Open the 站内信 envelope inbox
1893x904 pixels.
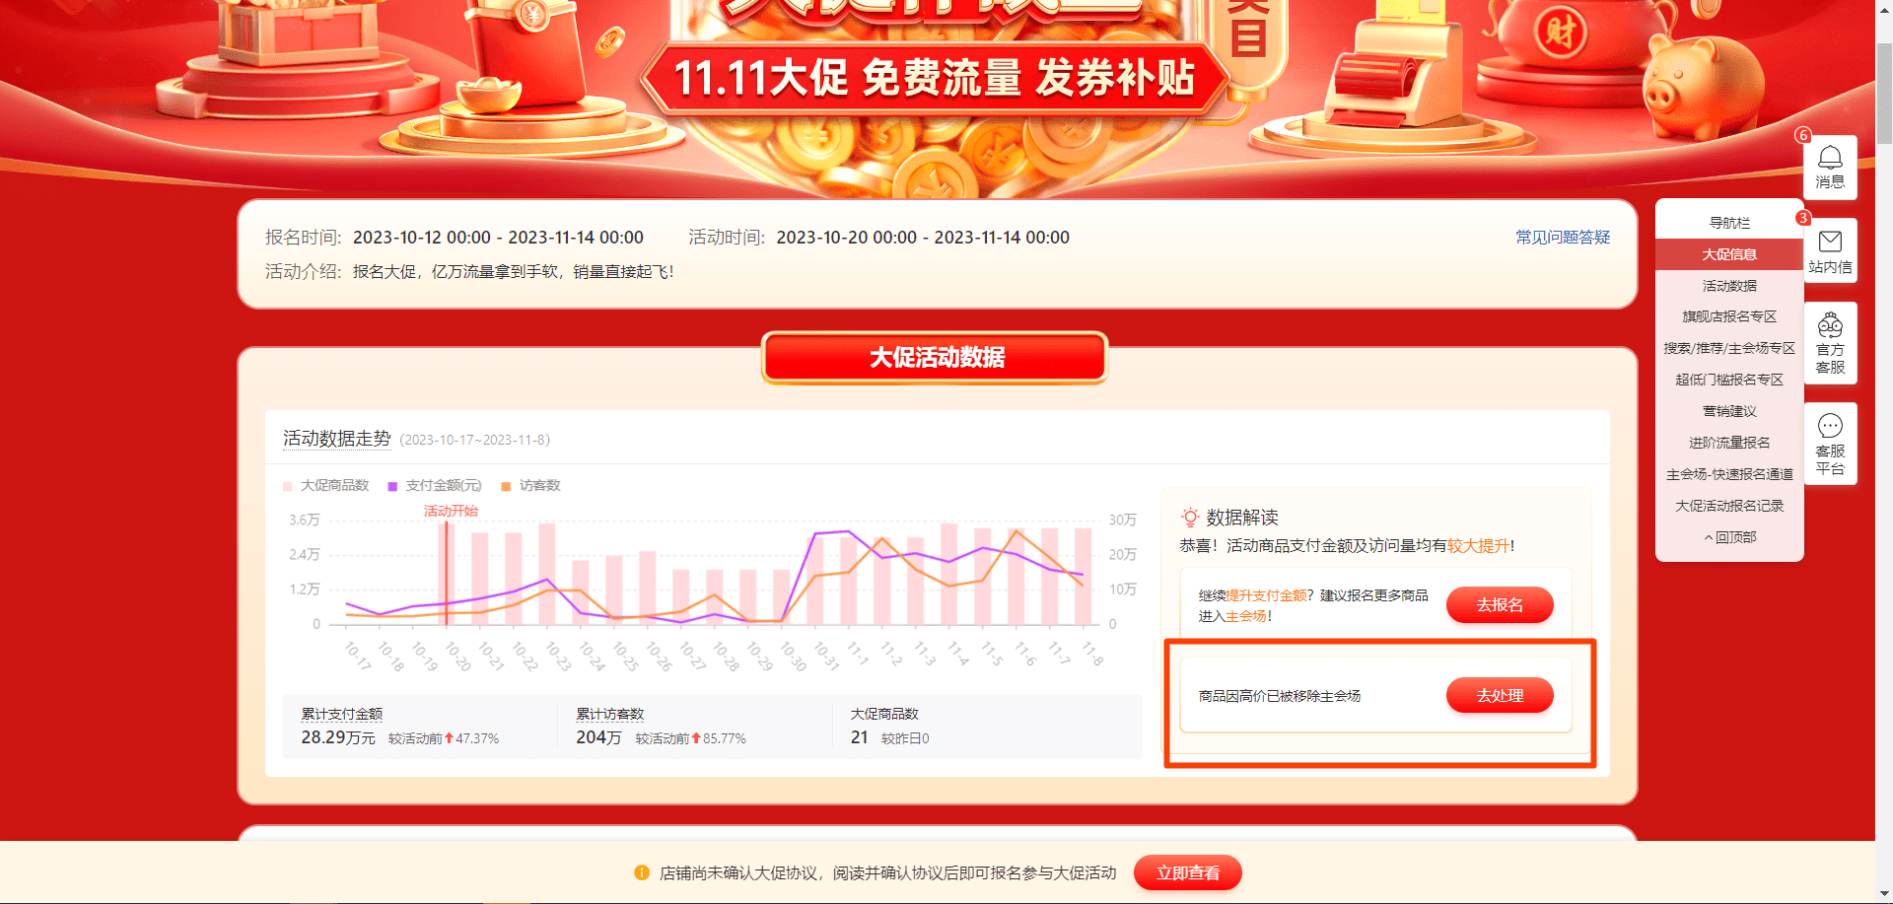(x=1830, y=251)
